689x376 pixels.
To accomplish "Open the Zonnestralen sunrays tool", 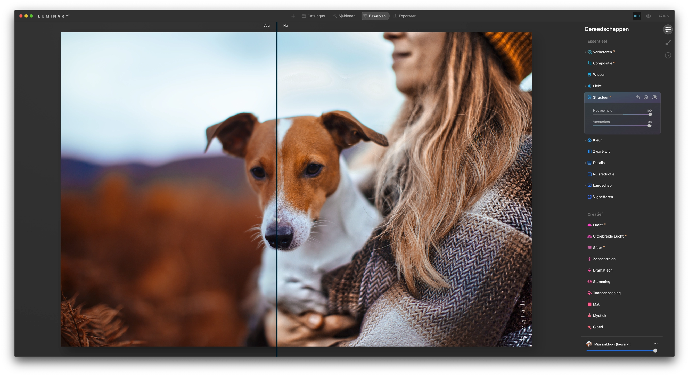I will 601,259.
